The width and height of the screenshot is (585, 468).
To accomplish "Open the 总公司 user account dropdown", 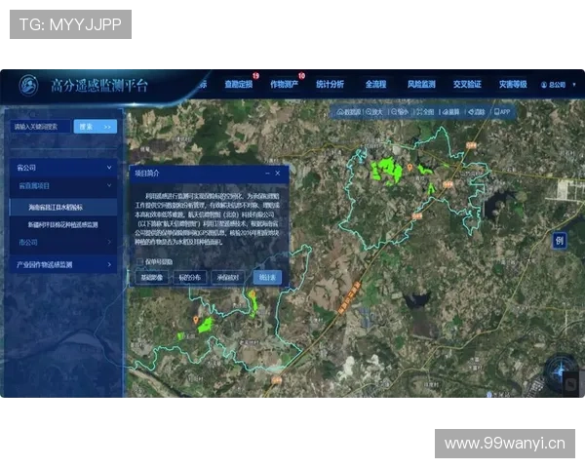I will pyautogui.click(x=558, y=85).
